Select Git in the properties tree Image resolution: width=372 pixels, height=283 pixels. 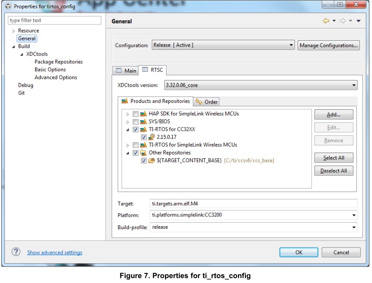click(x=21, y=93)
